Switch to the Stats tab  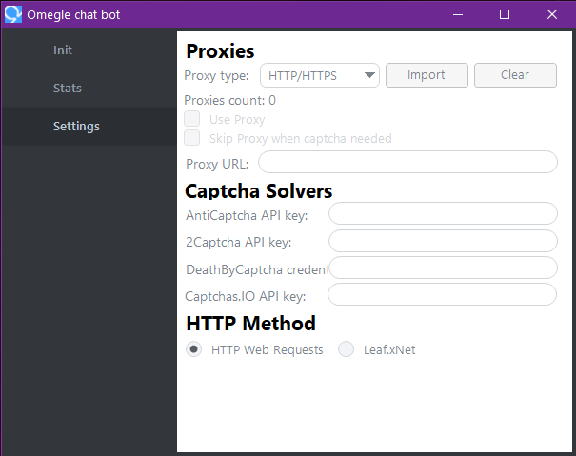click(68, 89)
